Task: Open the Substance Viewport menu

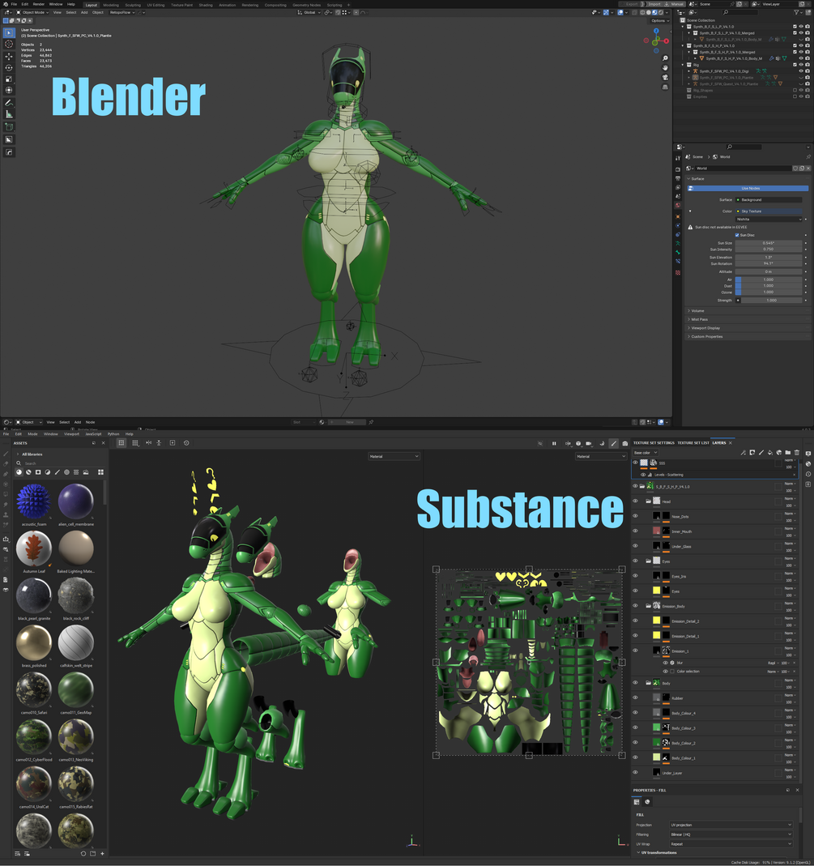Action: [x=71, y=434]
